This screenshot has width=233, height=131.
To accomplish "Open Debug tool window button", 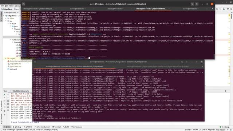I will [x=17, y=127].
